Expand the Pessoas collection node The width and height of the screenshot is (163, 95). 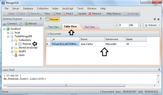point(16,44)
